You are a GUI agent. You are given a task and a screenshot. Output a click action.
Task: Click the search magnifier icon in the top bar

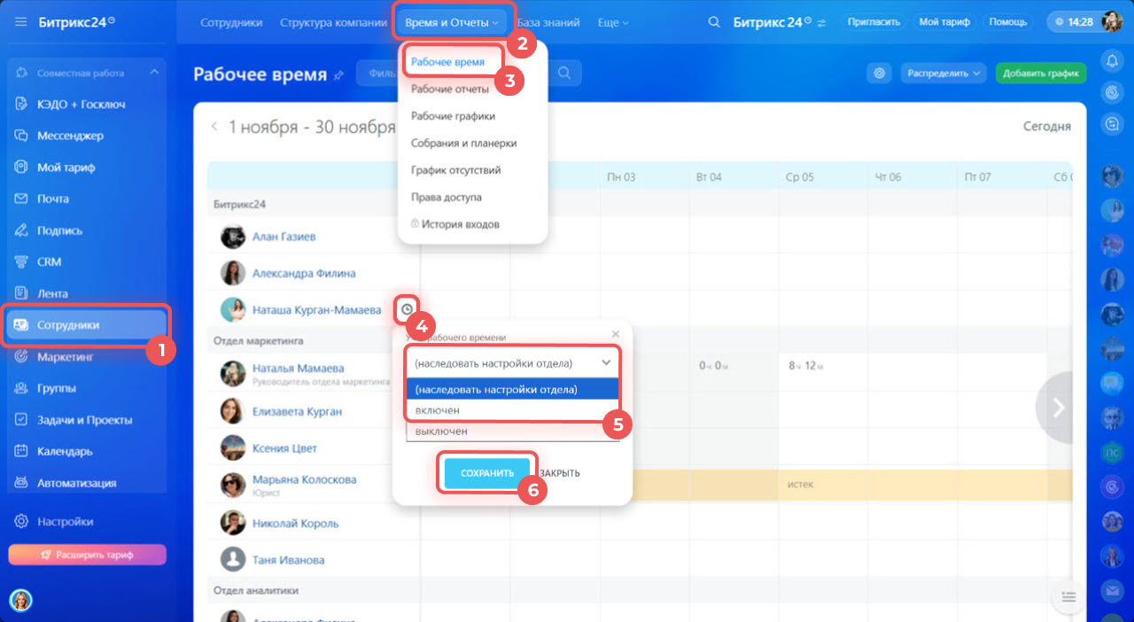pos(714,22)
